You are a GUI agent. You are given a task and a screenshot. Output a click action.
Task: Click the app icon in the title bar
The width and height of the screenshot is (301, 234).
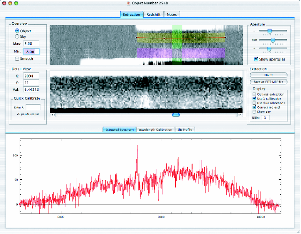(x=128, y=4)
